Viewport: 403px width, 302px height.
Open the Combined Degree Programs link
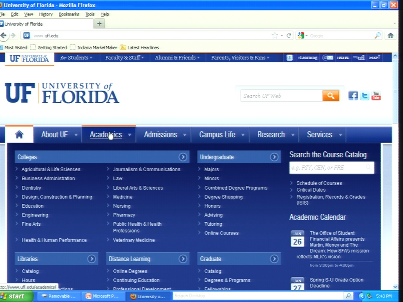(236, 188)
